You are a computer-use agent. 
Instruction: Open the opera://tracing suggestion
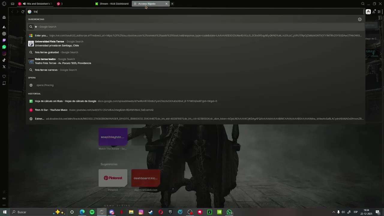pos(196,85)
